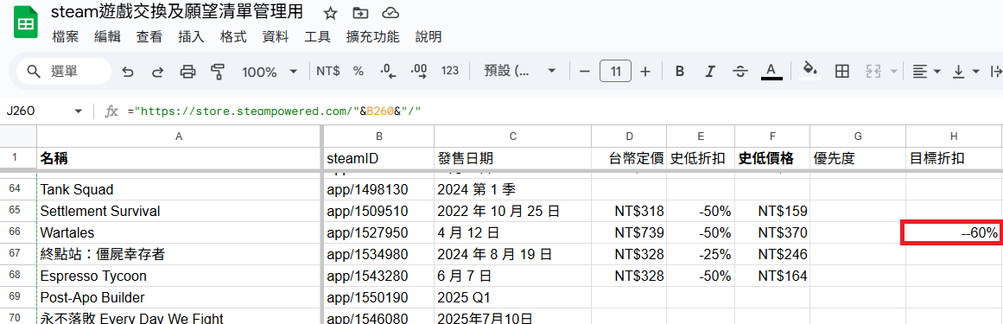The height and width of the screenshot is (324, 1003).
Task: Open the 擴充功能 menu
Action: [x=373, y=36]
